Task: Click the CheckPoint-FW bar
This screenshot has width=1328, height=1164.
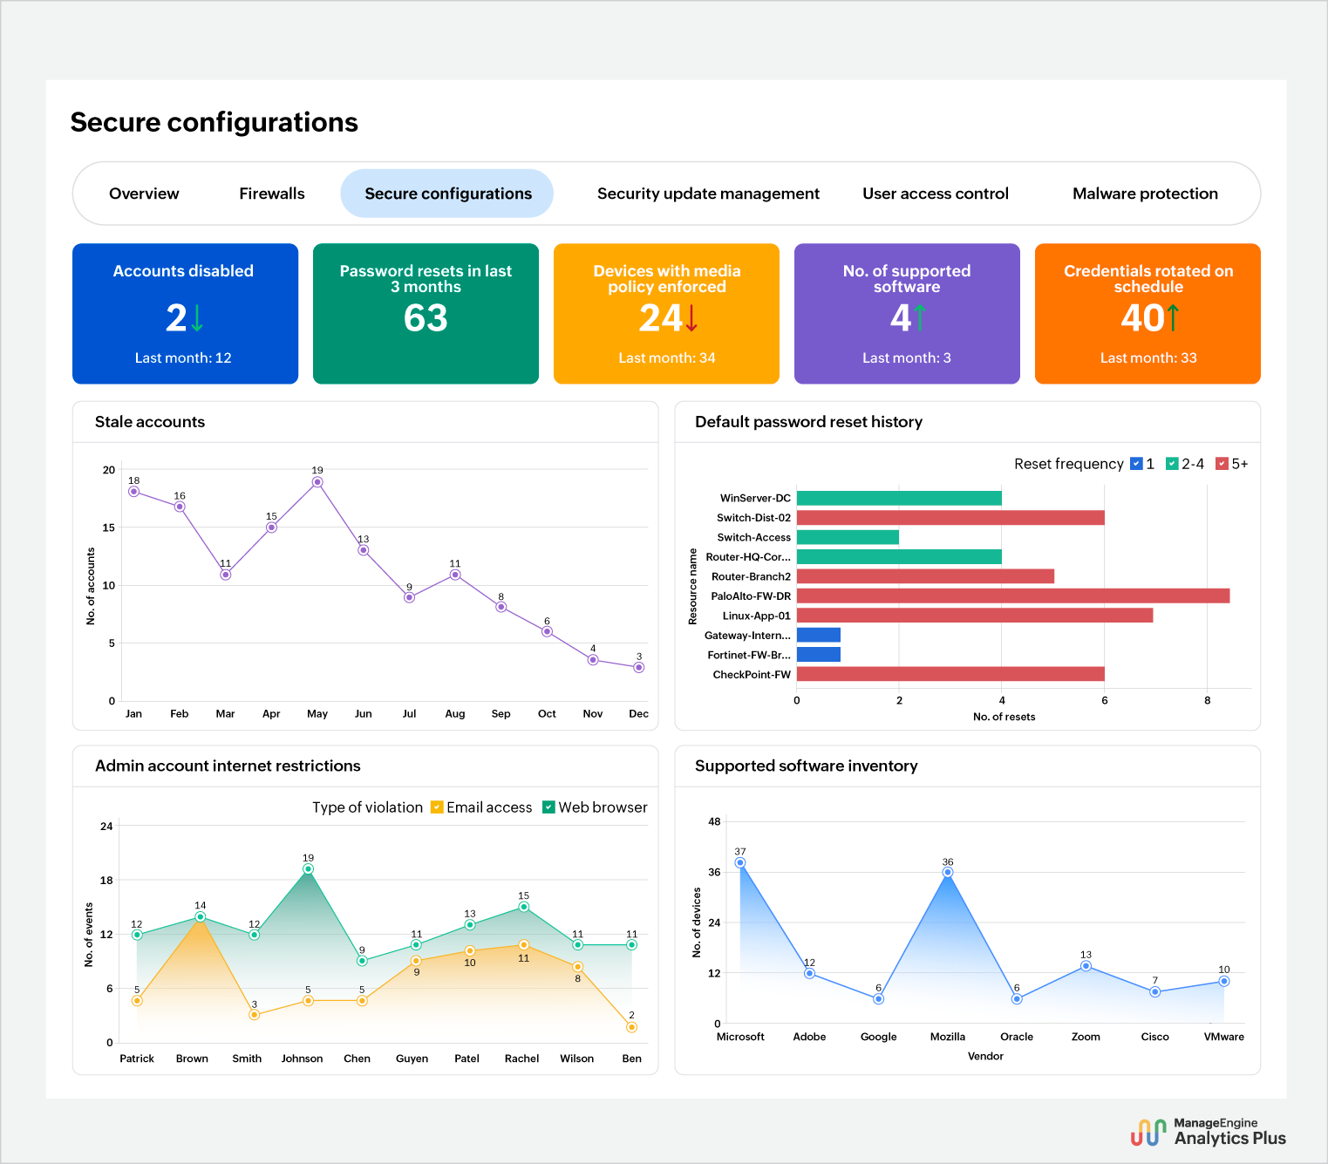Action: [x=950, y=674]
